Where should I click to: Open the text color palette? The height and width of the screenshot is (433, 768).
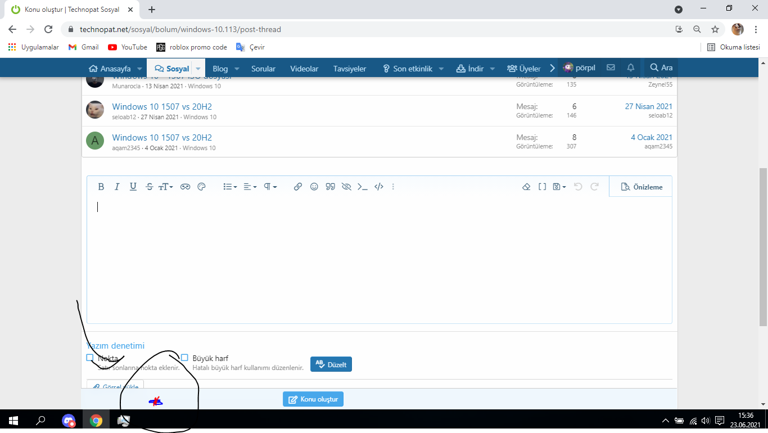pyautogui.click(x=202, y=187)
